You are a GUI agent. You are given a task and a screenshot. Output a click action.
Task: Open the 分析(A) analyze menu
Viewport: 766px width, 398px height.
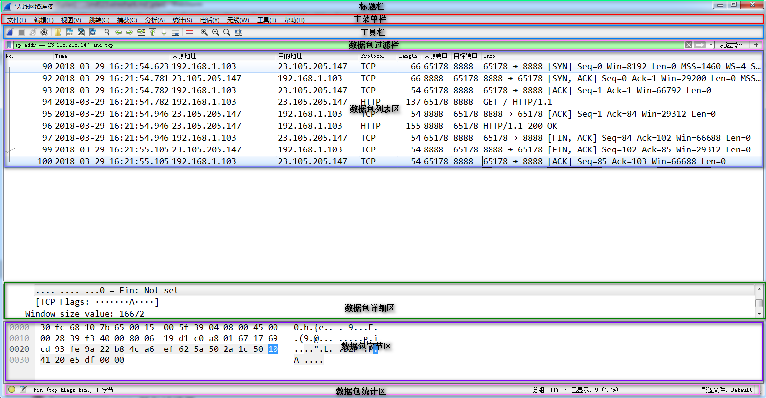click(155, 20)
